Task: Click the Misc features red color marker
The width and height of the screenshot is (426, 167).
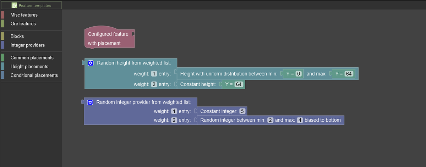Action: pos(2,15)
